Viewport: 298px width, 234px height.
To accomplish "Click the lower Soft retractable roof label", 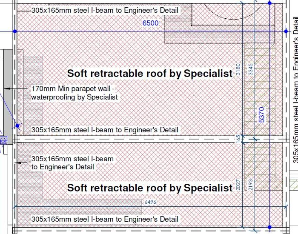I will (150, 188).
